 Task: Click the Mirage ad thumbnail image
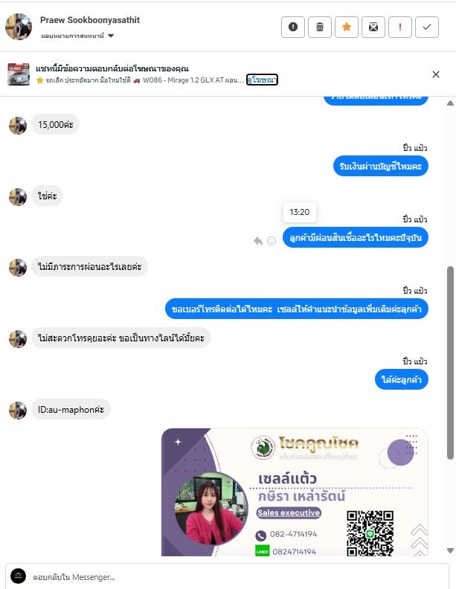[19, 74]
